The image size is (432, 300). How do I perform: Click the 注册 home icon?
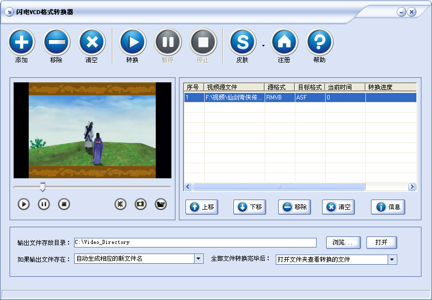[x=284, y=42]
